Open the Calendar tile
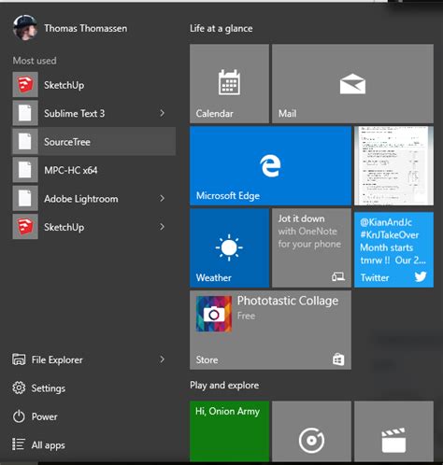The width and height of the screenshot is (443, 465). point(229,83)
